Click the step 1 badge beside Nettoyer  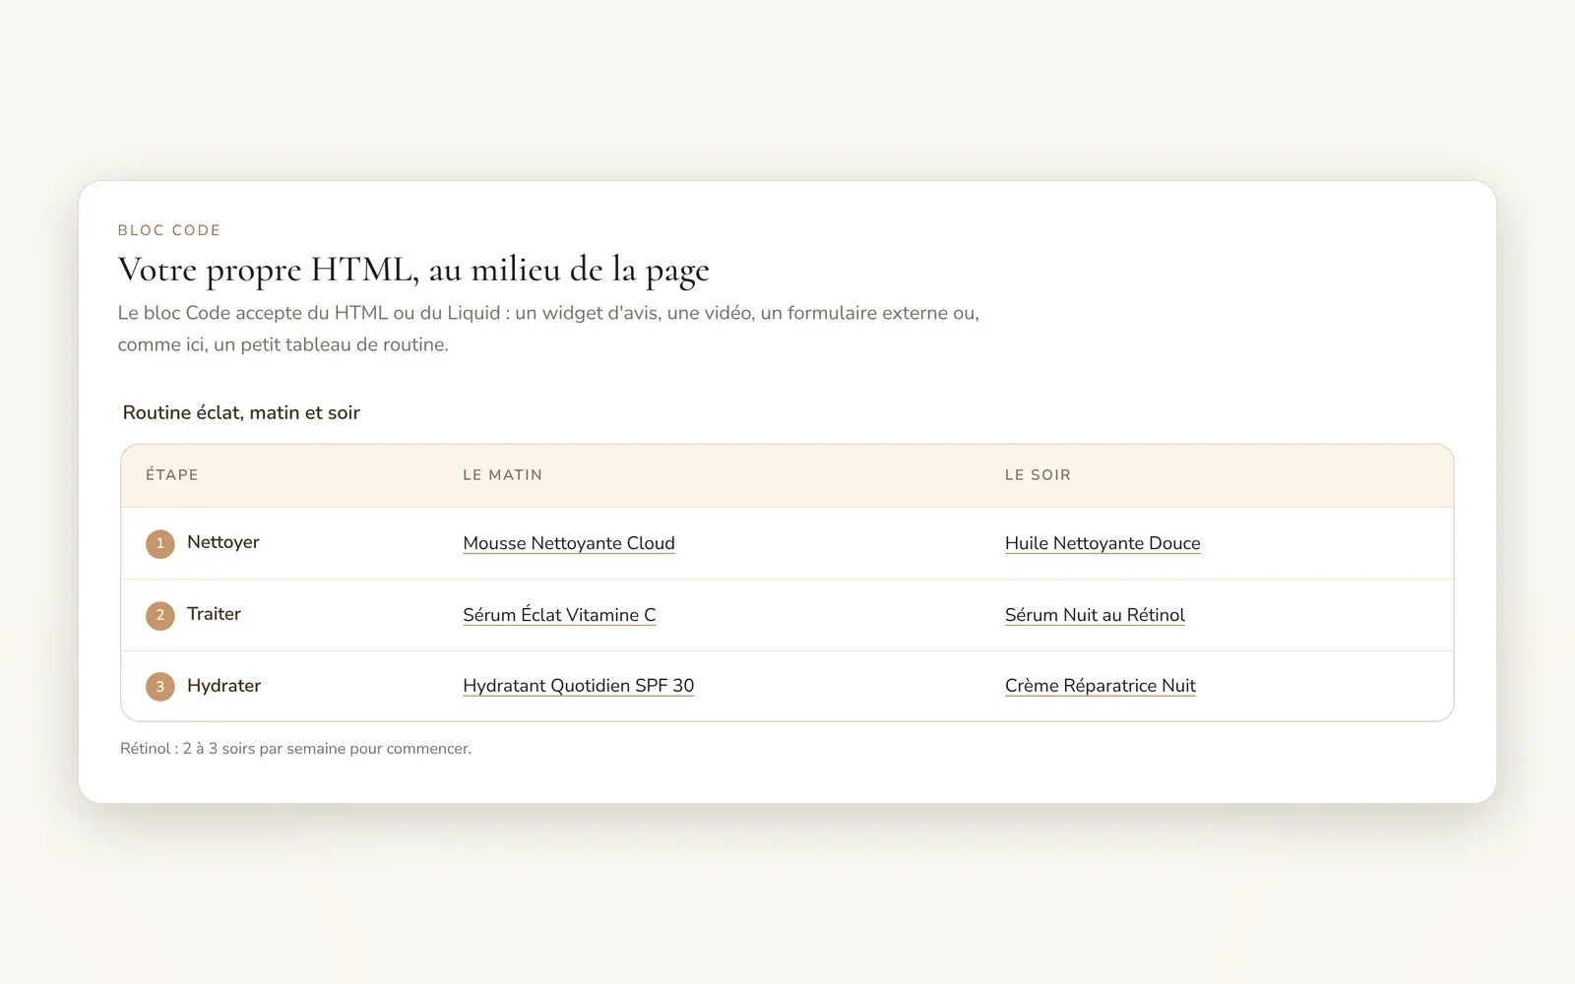click(160, 543)
